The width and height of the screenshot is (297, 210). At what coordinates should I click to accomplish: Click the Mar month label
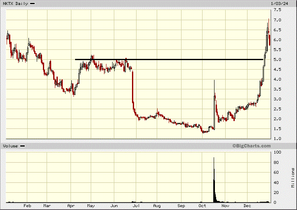pos(47,205)
